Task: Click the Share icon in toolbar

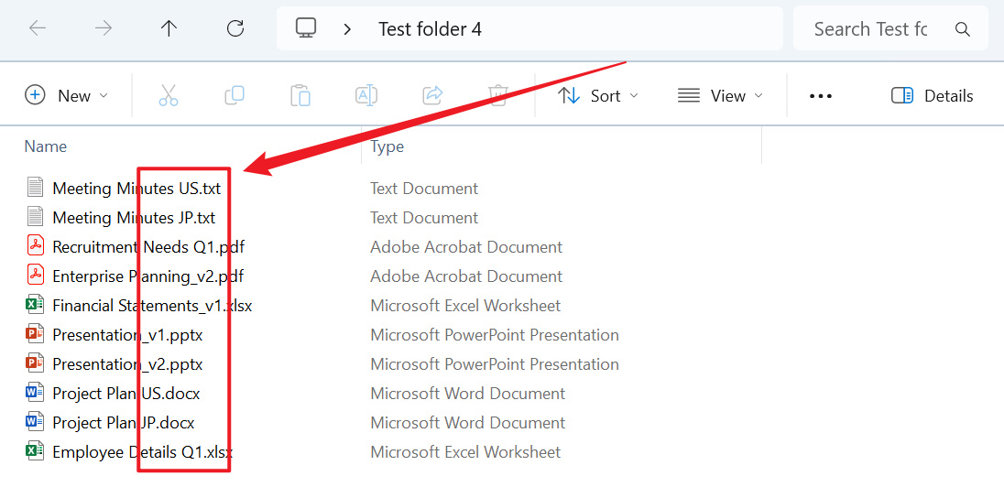Action: 432,95
